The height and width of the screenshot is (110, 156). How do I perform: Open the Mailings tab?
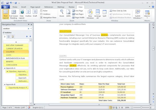pyautogui.click(x=61, y=7)
